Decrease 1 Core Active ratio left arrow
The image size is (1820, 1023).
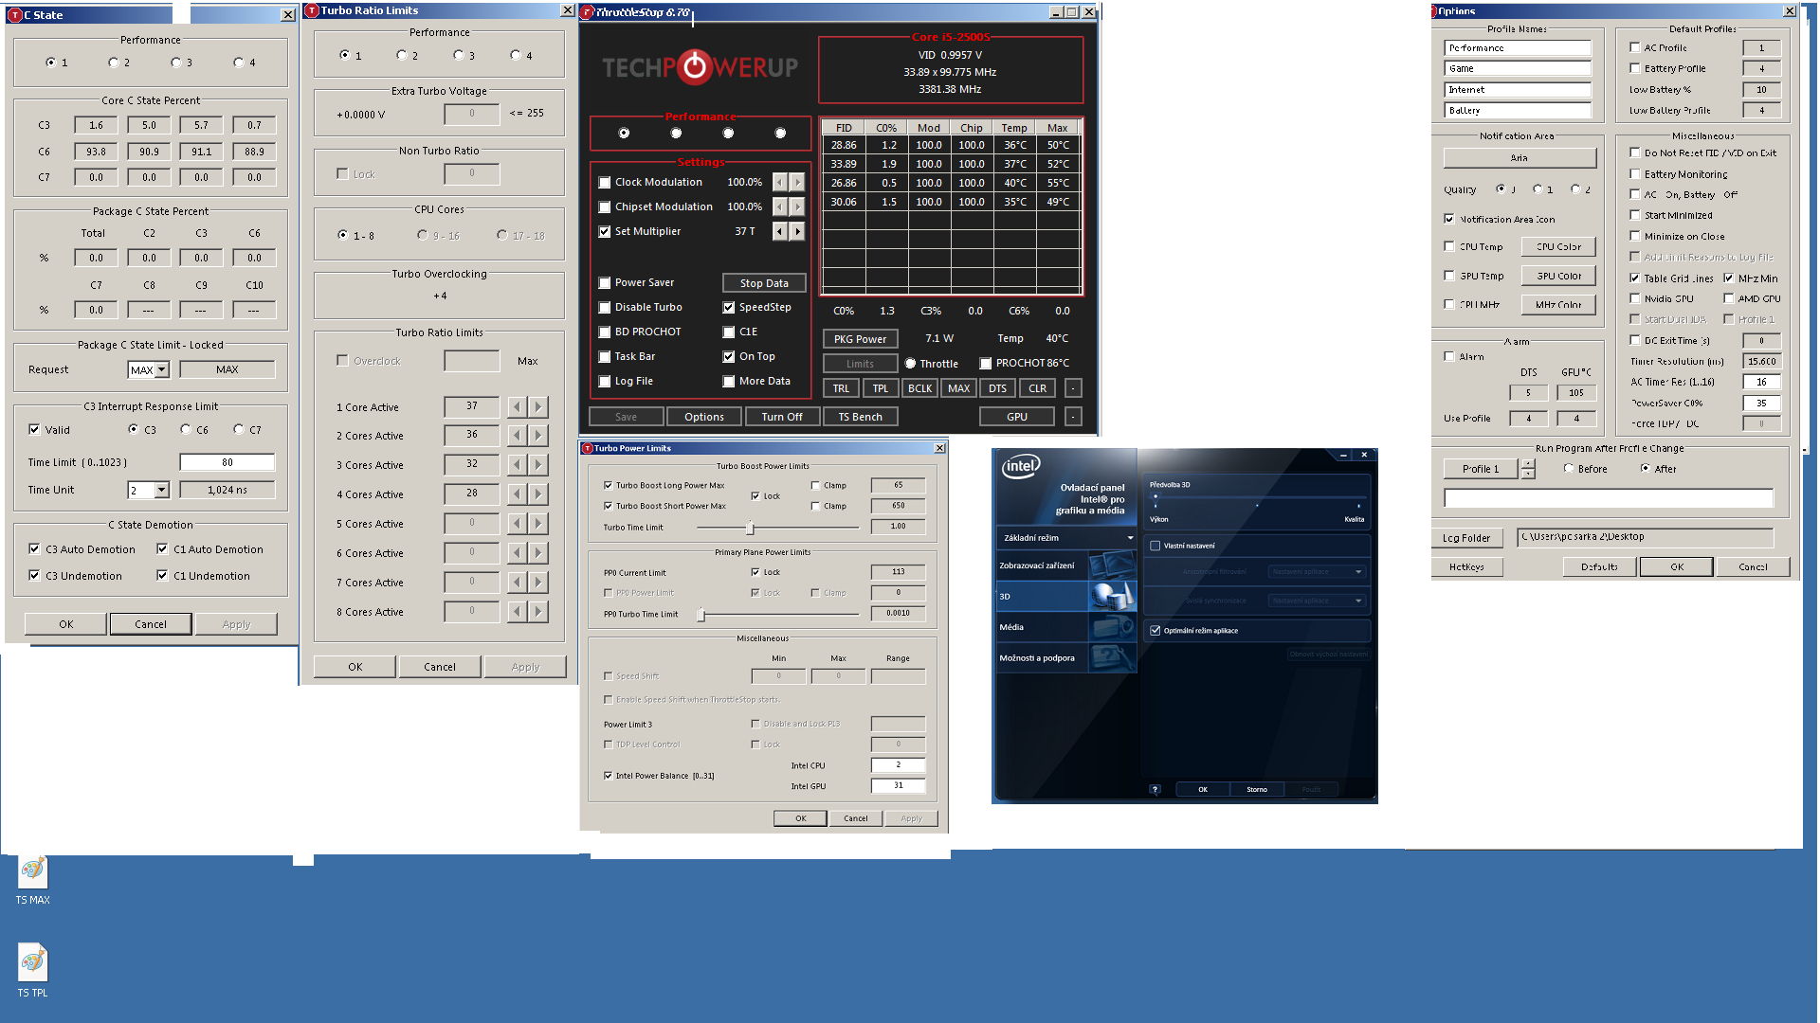[517, 407]
